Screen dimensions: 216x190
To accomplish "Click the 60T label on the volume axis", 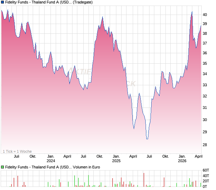I will 206,170.
